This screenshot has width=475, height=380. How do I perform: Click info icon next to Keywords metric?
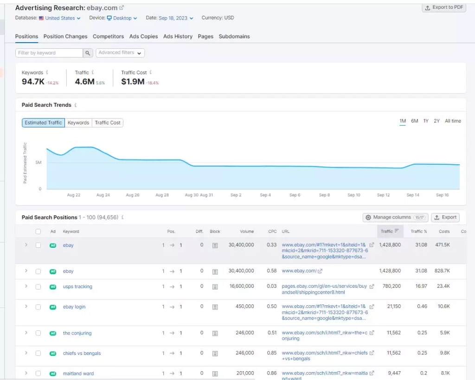click(x=47, y=72)
